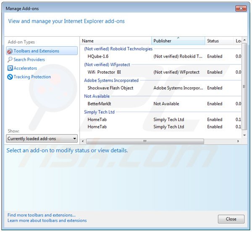Viewport: 252px width, 232px height.
Task: Click Enabled status of Shockwave Flash Object
Action: coord(215,88)
